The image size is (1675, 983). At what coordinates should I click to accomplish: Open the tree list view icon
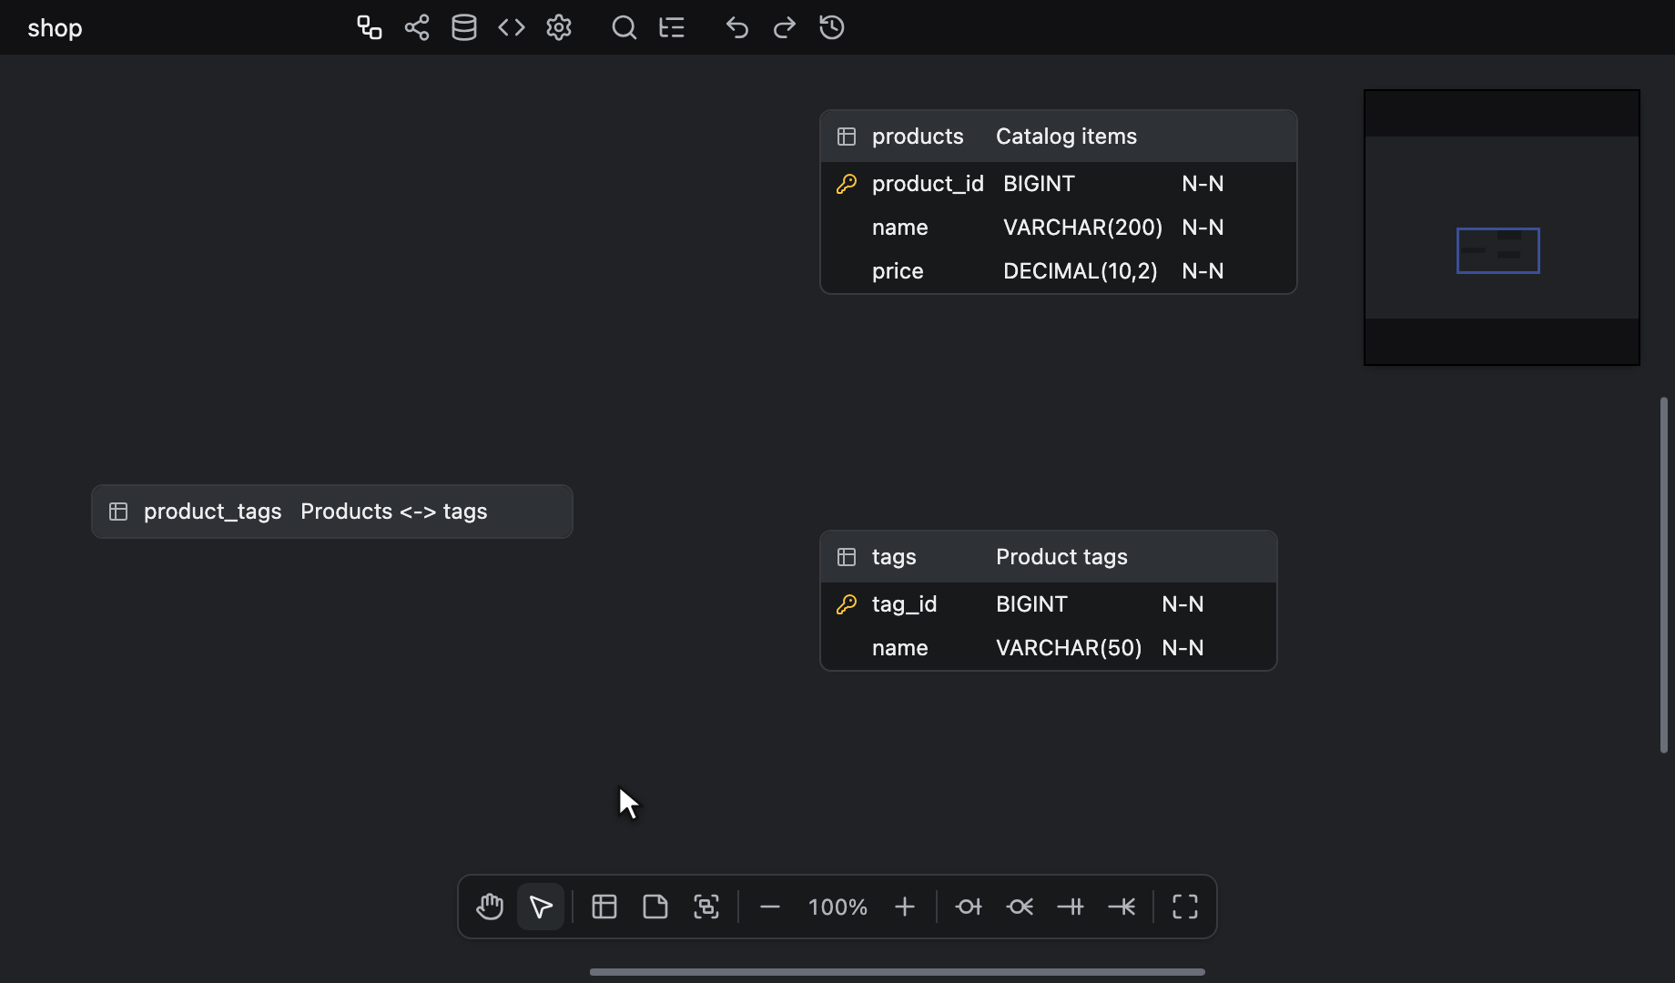tap(672, 27)
